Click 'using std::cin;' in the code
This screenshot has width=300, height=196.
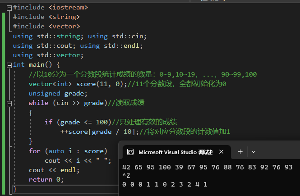(x=117, y=36)
